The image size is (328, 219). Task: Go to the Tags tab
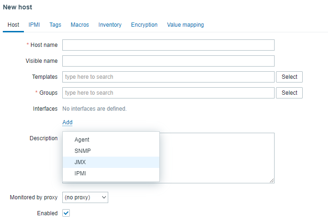click(x=55, y=25)
